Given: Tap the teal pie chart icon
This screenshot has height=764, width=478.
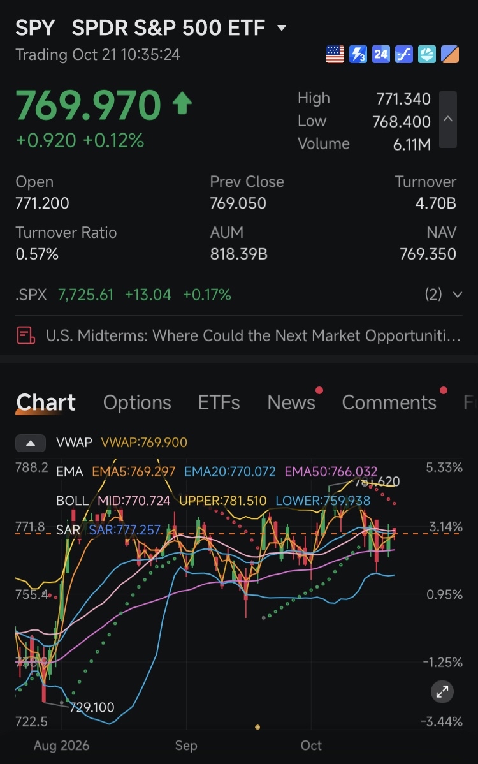Looking at the screenshot, I should click(x=427, y=54).
